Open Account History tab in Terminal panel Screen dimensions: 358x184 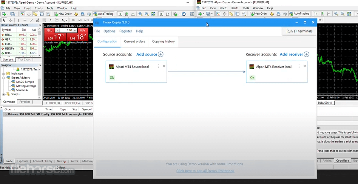pyautogui.click(x=42, y=161)
